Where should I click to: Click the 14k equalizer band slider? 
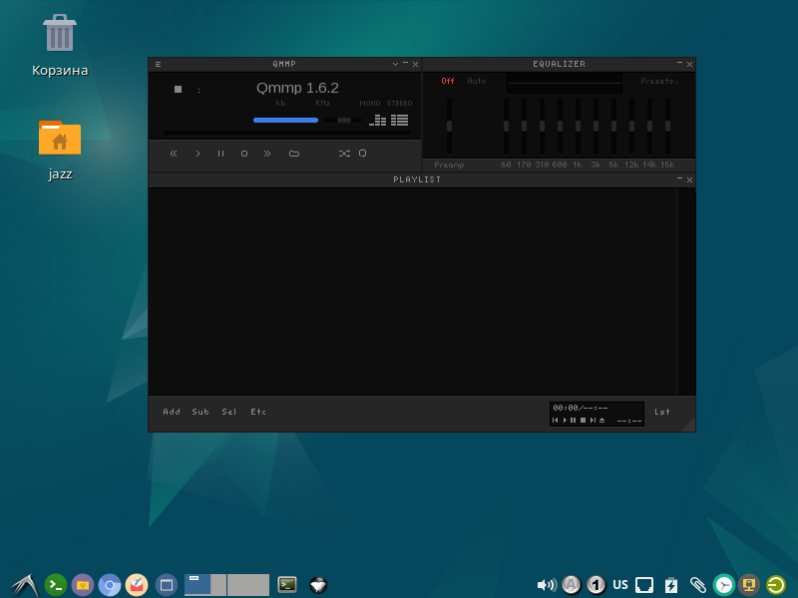(650, 127)
